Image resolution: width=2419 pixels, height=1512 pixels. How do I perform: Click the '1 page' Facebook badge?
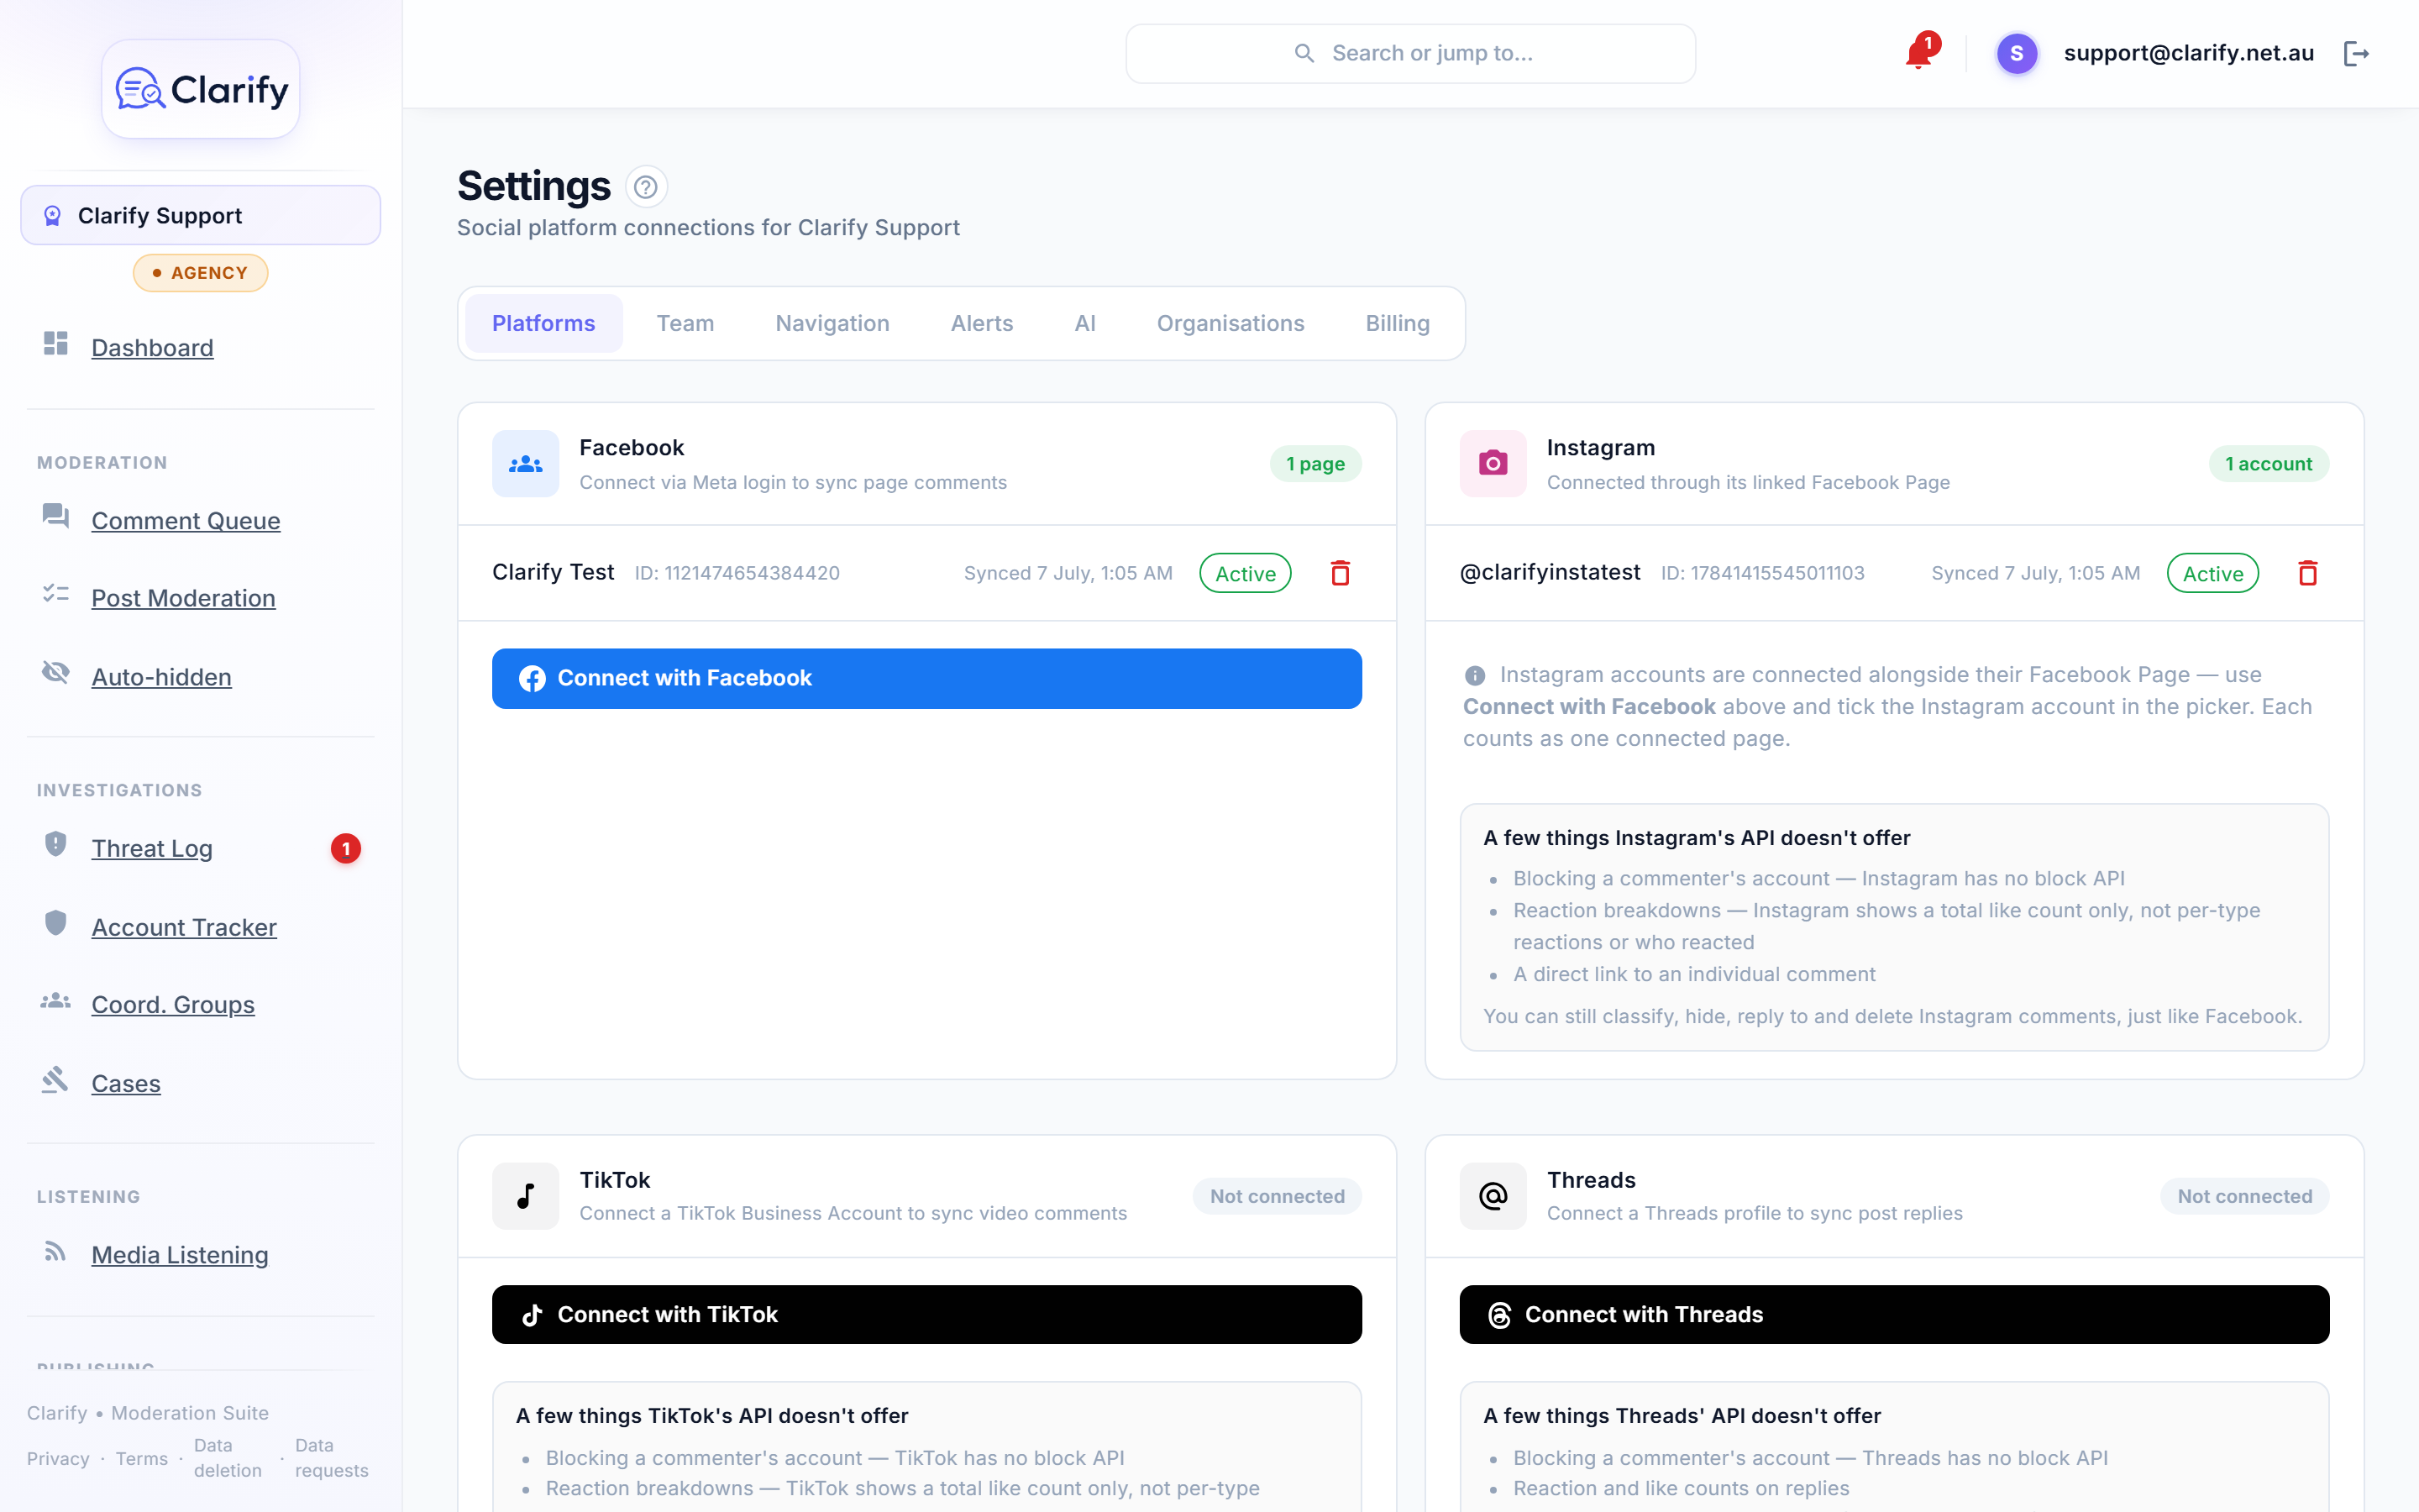(1315, 464)
